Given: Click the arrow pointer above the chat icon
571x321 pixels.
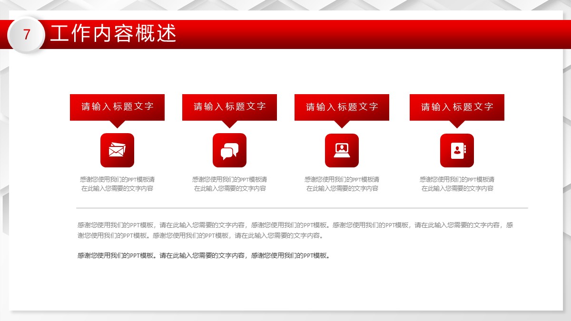Looking at the screenshot, I should [229, 124].
